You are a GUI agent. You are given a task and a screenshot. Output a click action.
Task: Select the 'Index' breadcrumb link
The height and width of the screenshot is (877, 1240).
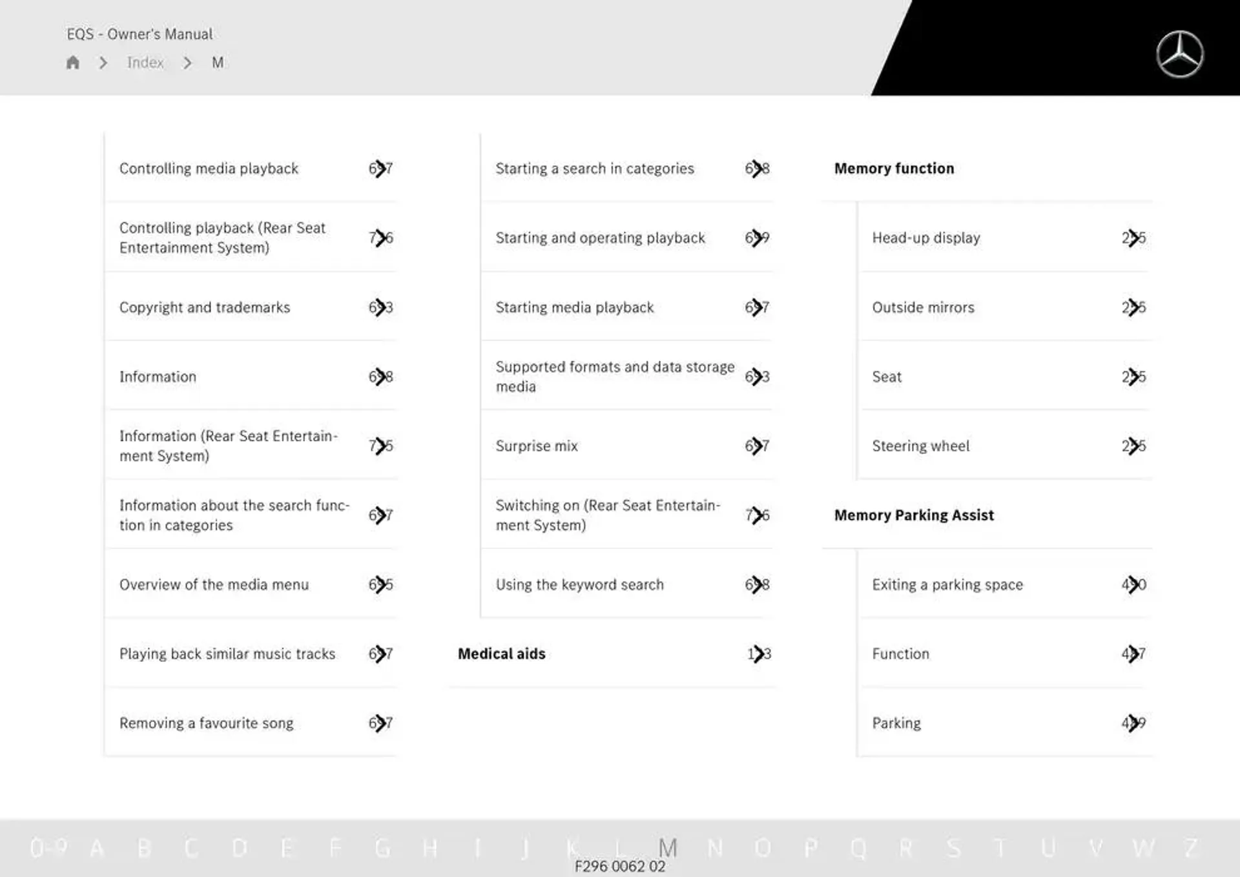[x=145, y=62]
